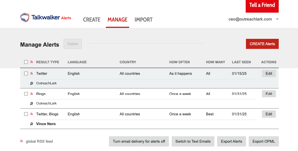
Task: Click the LANGUAGE column header
Action: click(77, 62)
